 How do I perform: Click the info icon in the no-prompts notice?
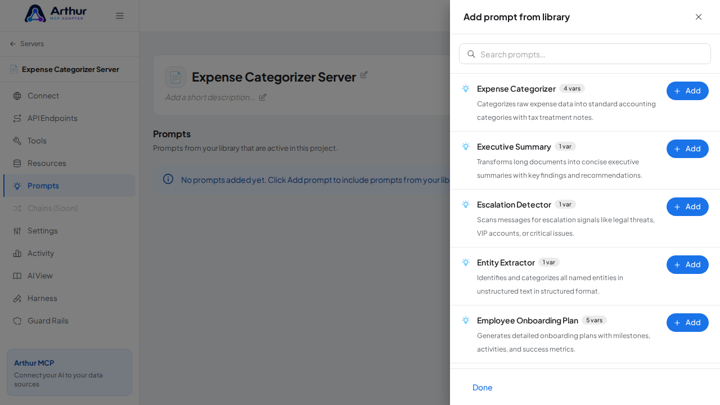[168, 179]
